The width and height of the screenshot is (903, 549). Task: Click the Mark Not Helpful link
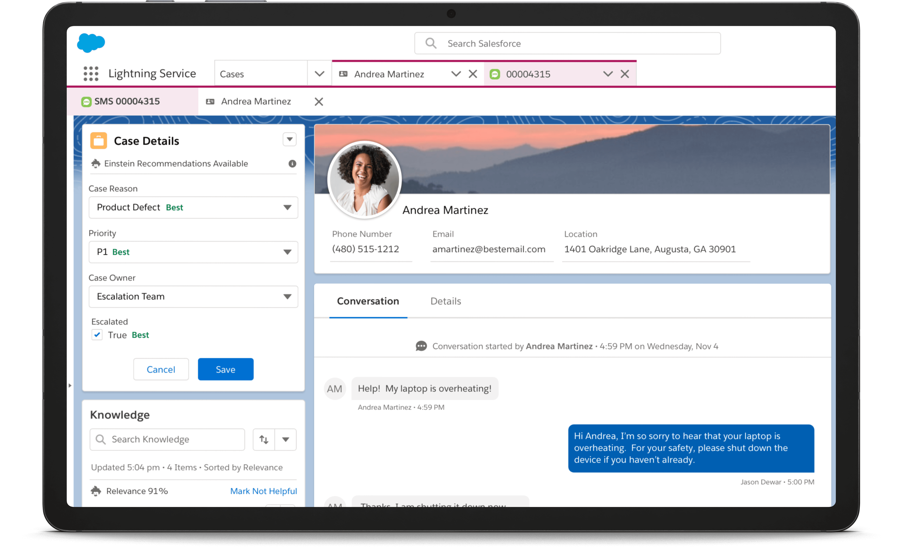(x=263, y=491)
